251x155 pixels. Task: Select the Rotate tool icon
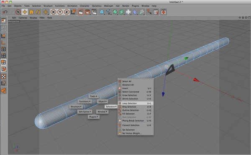pos(38,12)
